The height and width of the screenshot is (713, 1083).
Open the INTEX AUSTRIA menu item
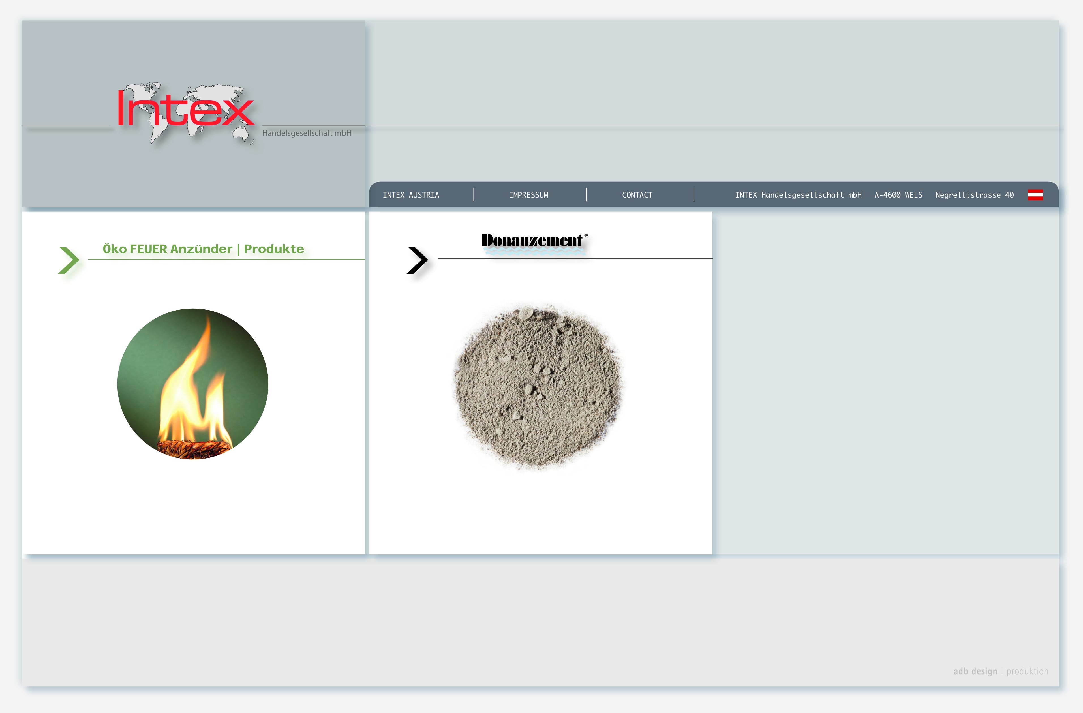[411, 195]
